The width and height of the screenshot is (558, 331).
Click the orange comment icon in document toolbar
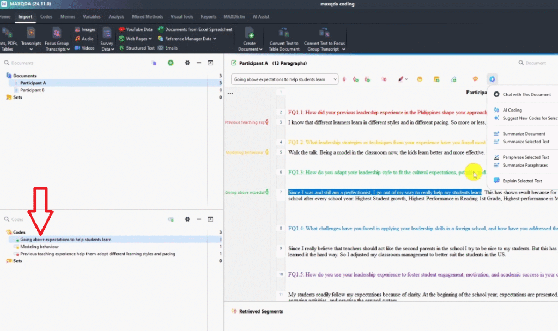[475, 79]
